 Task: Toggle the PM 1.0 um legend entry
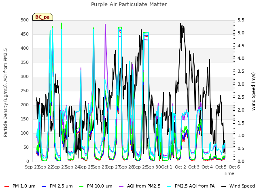pos(20,186)
